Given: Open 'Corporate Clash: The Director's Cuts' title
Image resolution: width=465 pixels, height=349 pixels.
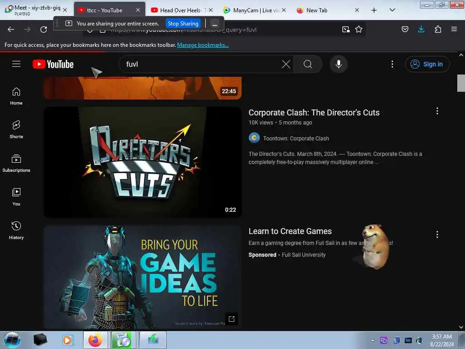Looking at the screenshot, I should (314, 113).
